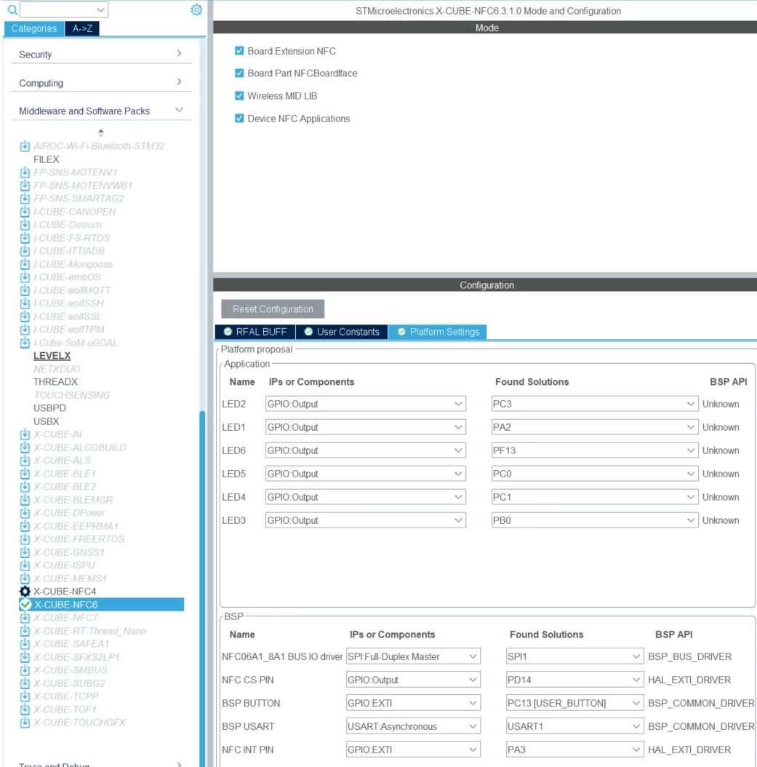Switch to the RFAL BUFF tab
The height and width of the screenshot is (767, 757).
click(x=255, y=332)
